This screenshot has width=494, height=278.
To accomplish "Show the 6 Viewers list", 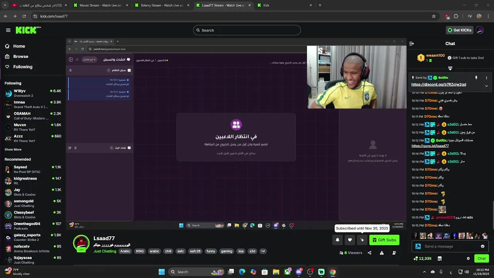I will pyautogui.click(x=351, y=253).
